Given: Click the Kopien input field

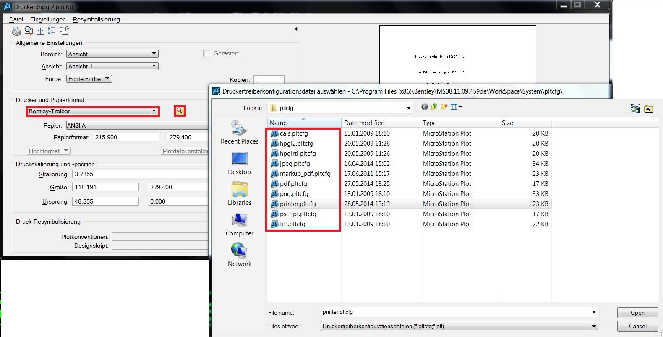Looking at the screenshot, I should pos(269,79).
